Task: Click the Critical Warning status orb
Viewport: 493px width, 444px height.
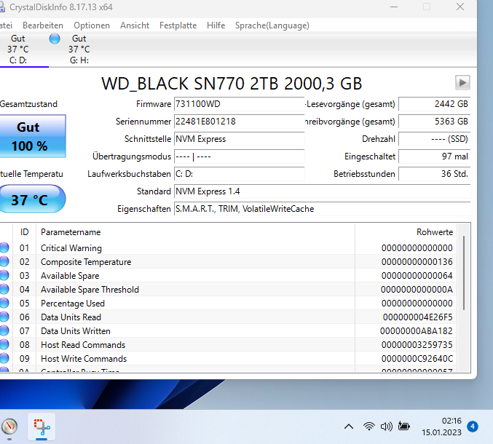Action: click(x=4, y=248)
